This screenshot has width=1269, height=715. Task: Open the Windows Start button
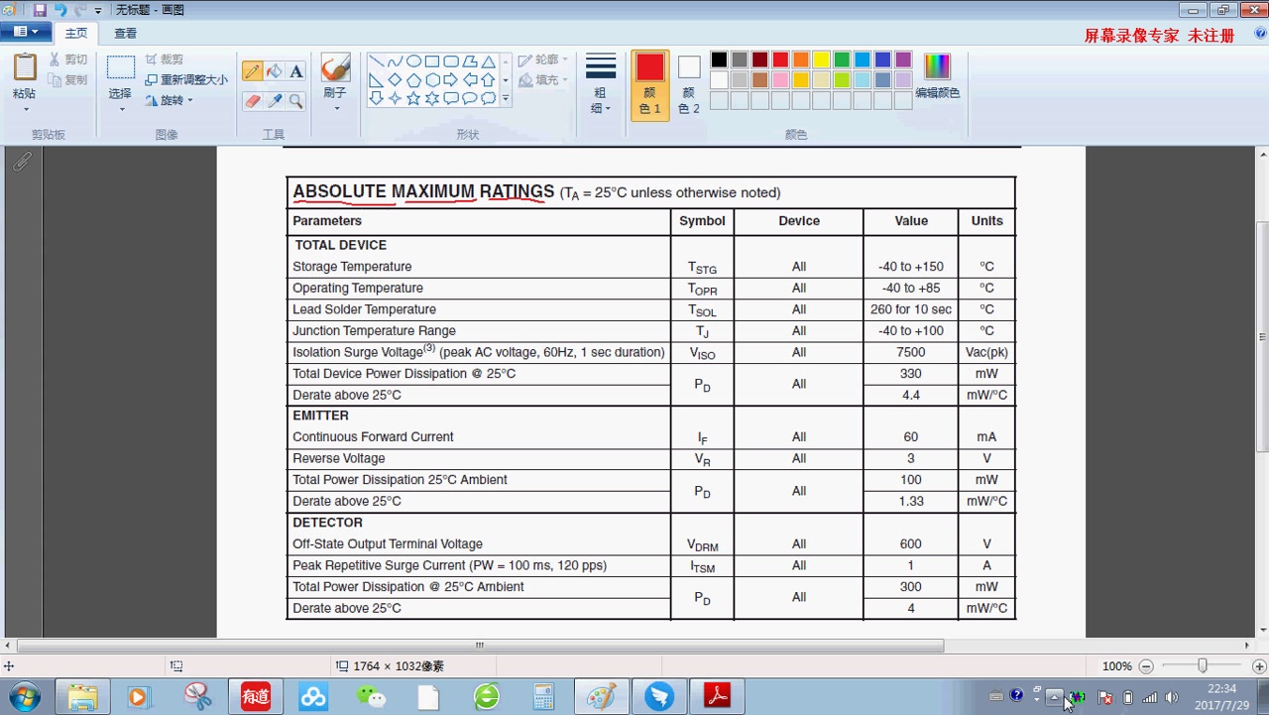click(x=24, y=696)
